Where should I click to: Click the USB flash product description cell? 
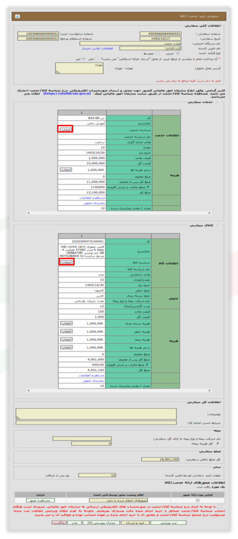[x=81, y=251]
